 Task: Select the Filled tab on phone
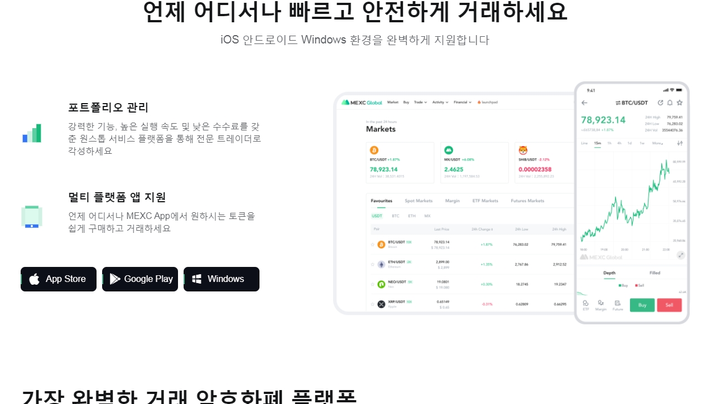(x=655, y=273)
